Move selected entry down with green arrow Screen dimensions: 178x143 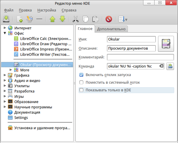(x=62, y=19)
